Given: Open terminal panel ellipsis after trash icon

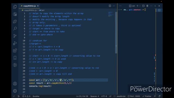Looking at the screenshot, I should point(151,6).
